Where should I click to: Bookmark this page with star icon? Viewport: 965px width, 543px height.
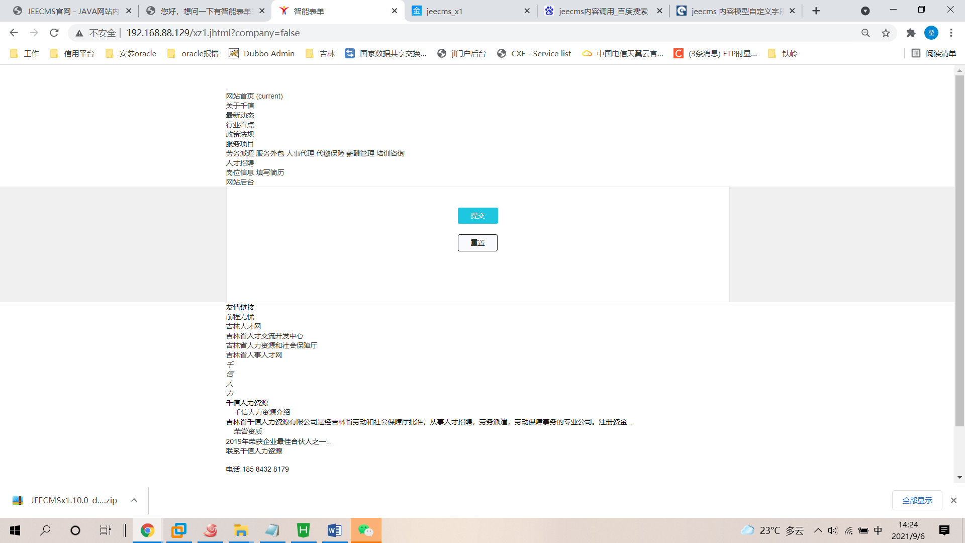pos(886,33)
